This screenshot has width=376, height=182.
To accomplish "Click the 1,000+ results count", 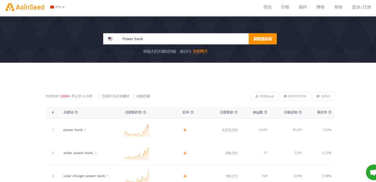I will pos(65,96).
